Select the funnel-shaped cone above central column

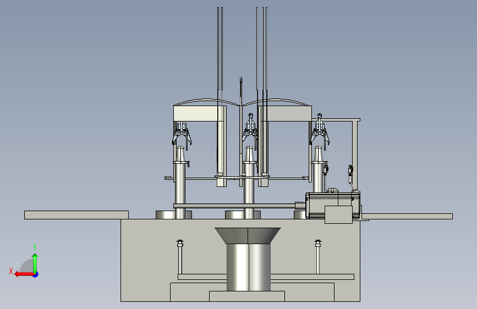[248, 235]
